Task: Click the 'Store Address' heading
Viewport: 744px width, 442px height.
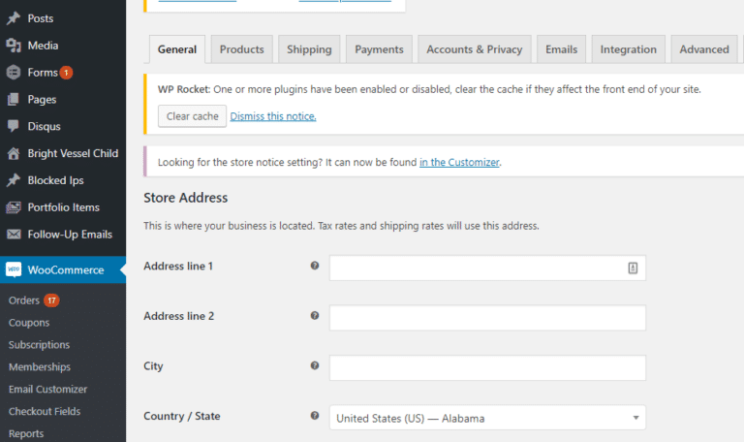Action: coord(186,198)
